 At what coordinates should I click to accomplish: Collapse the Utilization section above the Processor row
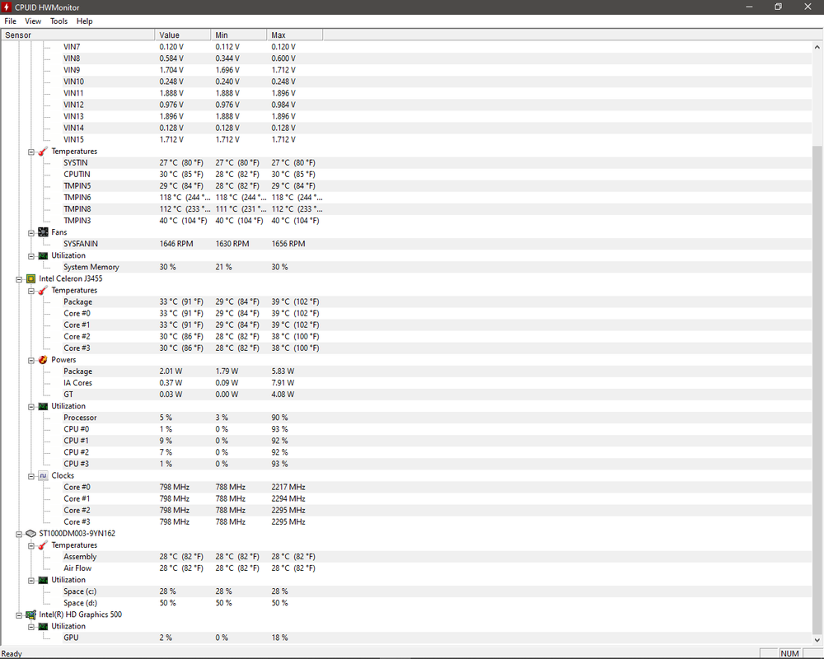31,407
